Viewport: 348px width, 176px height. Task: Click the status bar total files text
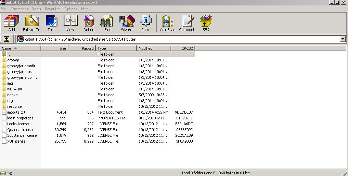[x=216, y=173]
